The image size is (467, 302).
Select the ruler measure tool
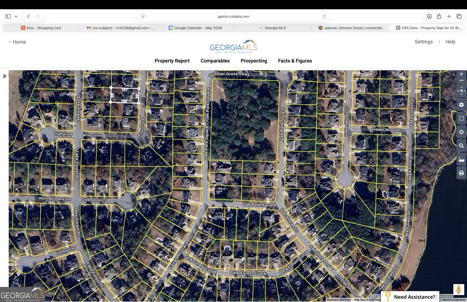461,159
